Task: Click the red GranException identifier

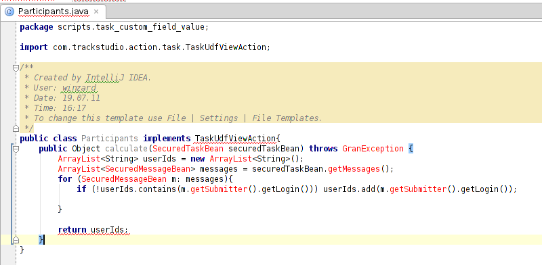Action: (x=373, y=149)
